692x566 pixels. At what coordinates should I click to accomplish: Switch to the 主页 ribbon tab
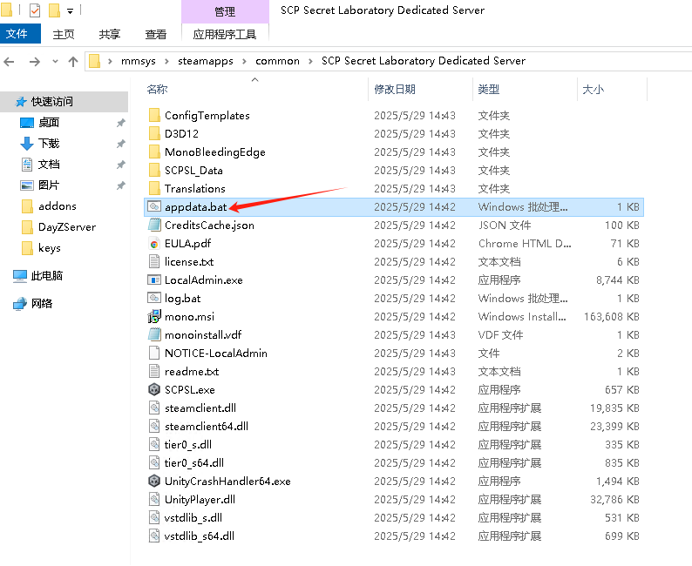click(64, 34)
